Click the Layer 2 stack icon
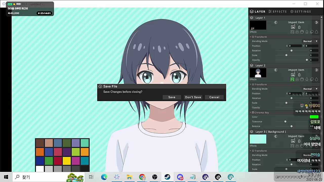The height and width of the screenshot is (182, 324). pos(252,65)
